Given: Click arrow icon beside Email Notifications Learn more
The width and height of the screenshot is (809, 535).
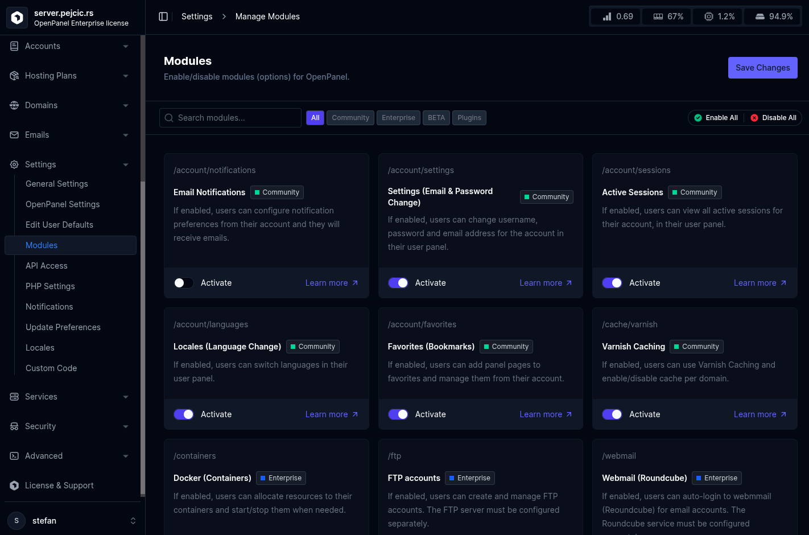Looking at the screenshot, I should 355,283.
